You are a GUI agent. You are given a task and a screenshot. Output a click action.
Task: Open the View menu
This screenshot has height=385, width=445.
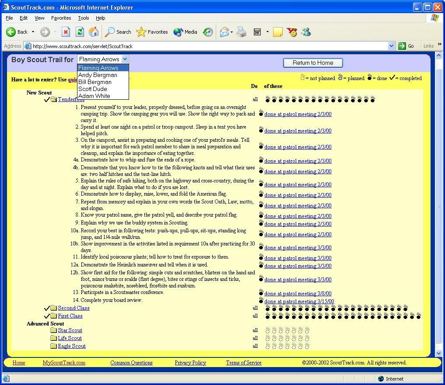coord(39,18)
